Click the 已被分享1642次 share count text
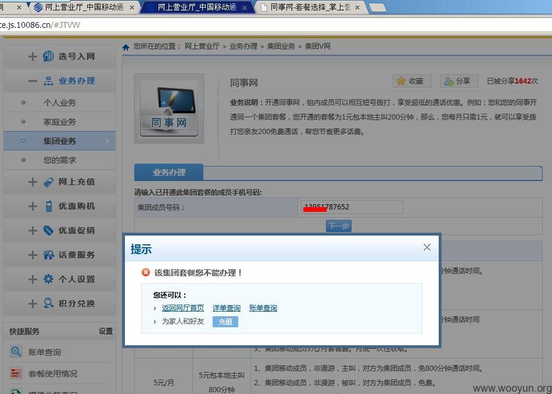 (512, 81)
